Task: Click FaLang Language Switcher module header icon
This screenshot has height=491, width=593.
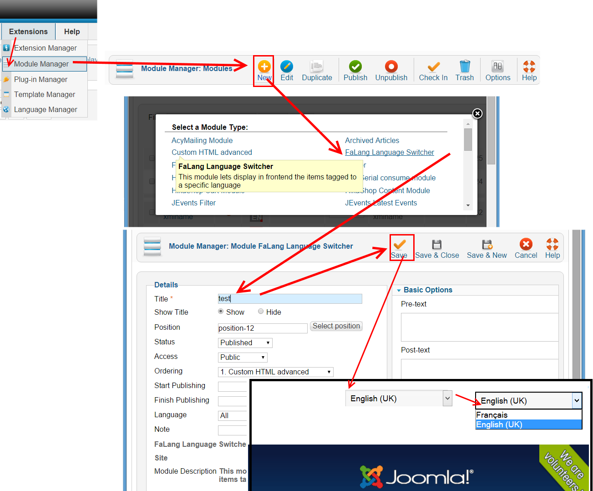Action: [x=152, y=246]
